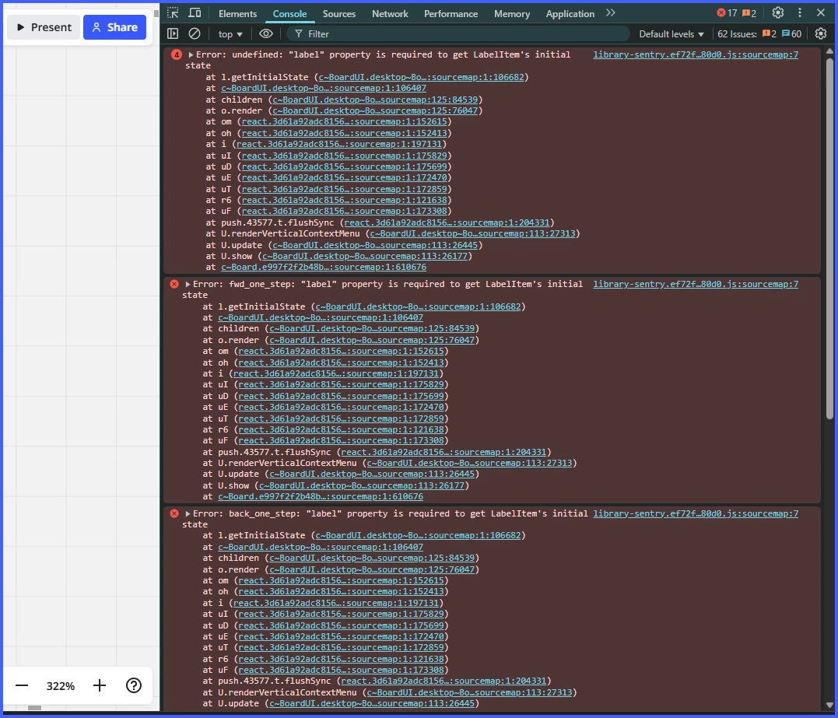
Task: Open the Sources tab
Action: tap(338, 14)
